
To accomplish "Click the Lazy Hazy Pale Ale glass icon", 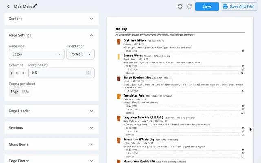I will [x=119, y=118].
